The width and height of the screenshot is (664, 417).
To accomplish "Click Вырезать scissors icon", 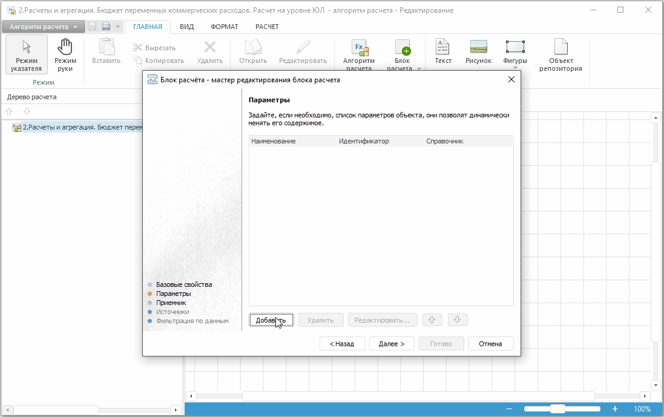I will point(137,47).
